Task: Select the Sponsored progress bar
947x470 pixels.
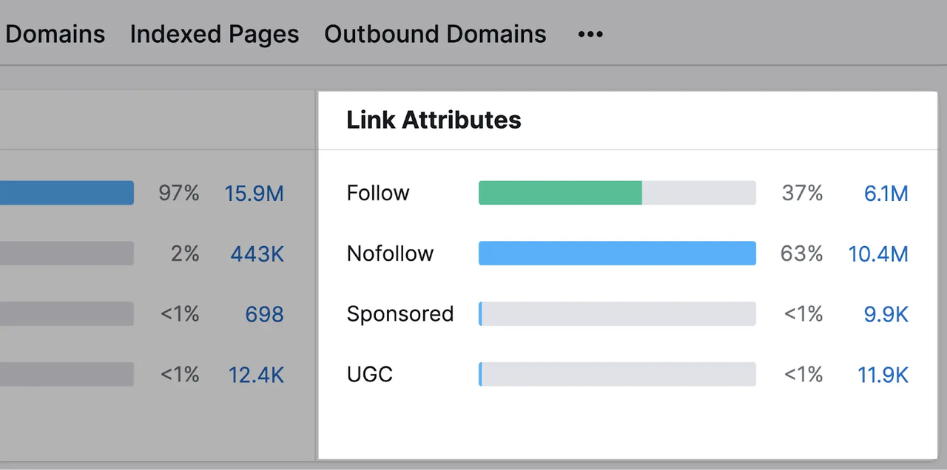Action: 617,314
